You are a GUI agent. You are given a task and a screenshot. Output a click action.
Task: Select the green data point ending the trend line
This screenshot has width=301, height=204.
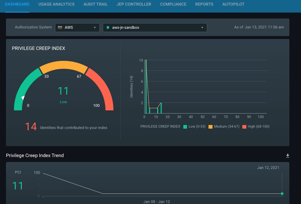[282, 194]
